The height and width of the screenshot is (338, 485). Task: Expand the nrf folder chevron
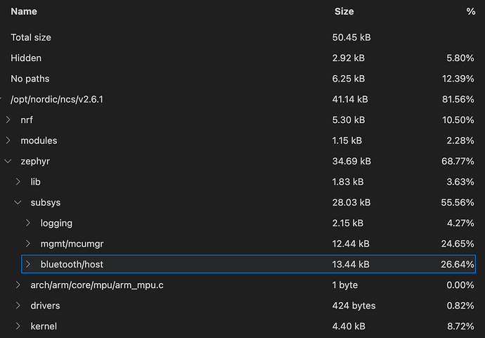[x=8, y=120]
